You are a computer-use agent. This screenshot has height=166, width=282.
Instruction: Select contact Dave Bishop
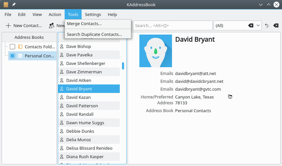click(89, 46)
